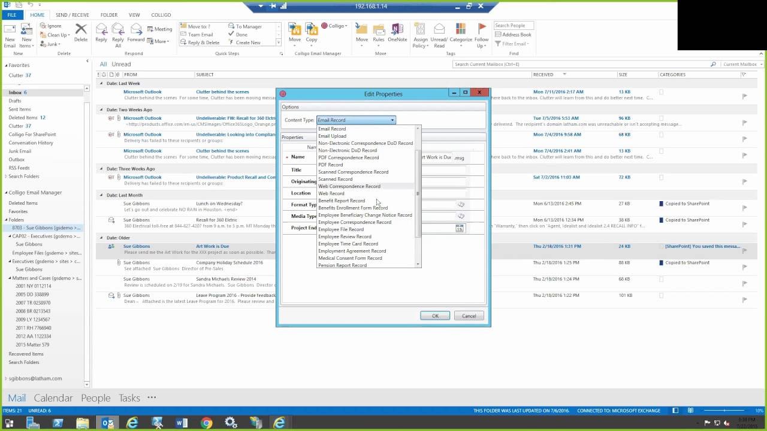Click OK in Edit Properties dialog
Screen dimensions: 767x431
pyautogui.click(x=435, y=316)
